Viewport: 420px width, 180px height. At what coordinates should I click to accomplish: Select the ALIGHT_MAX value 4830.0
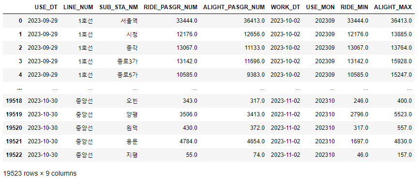(403, 141)
